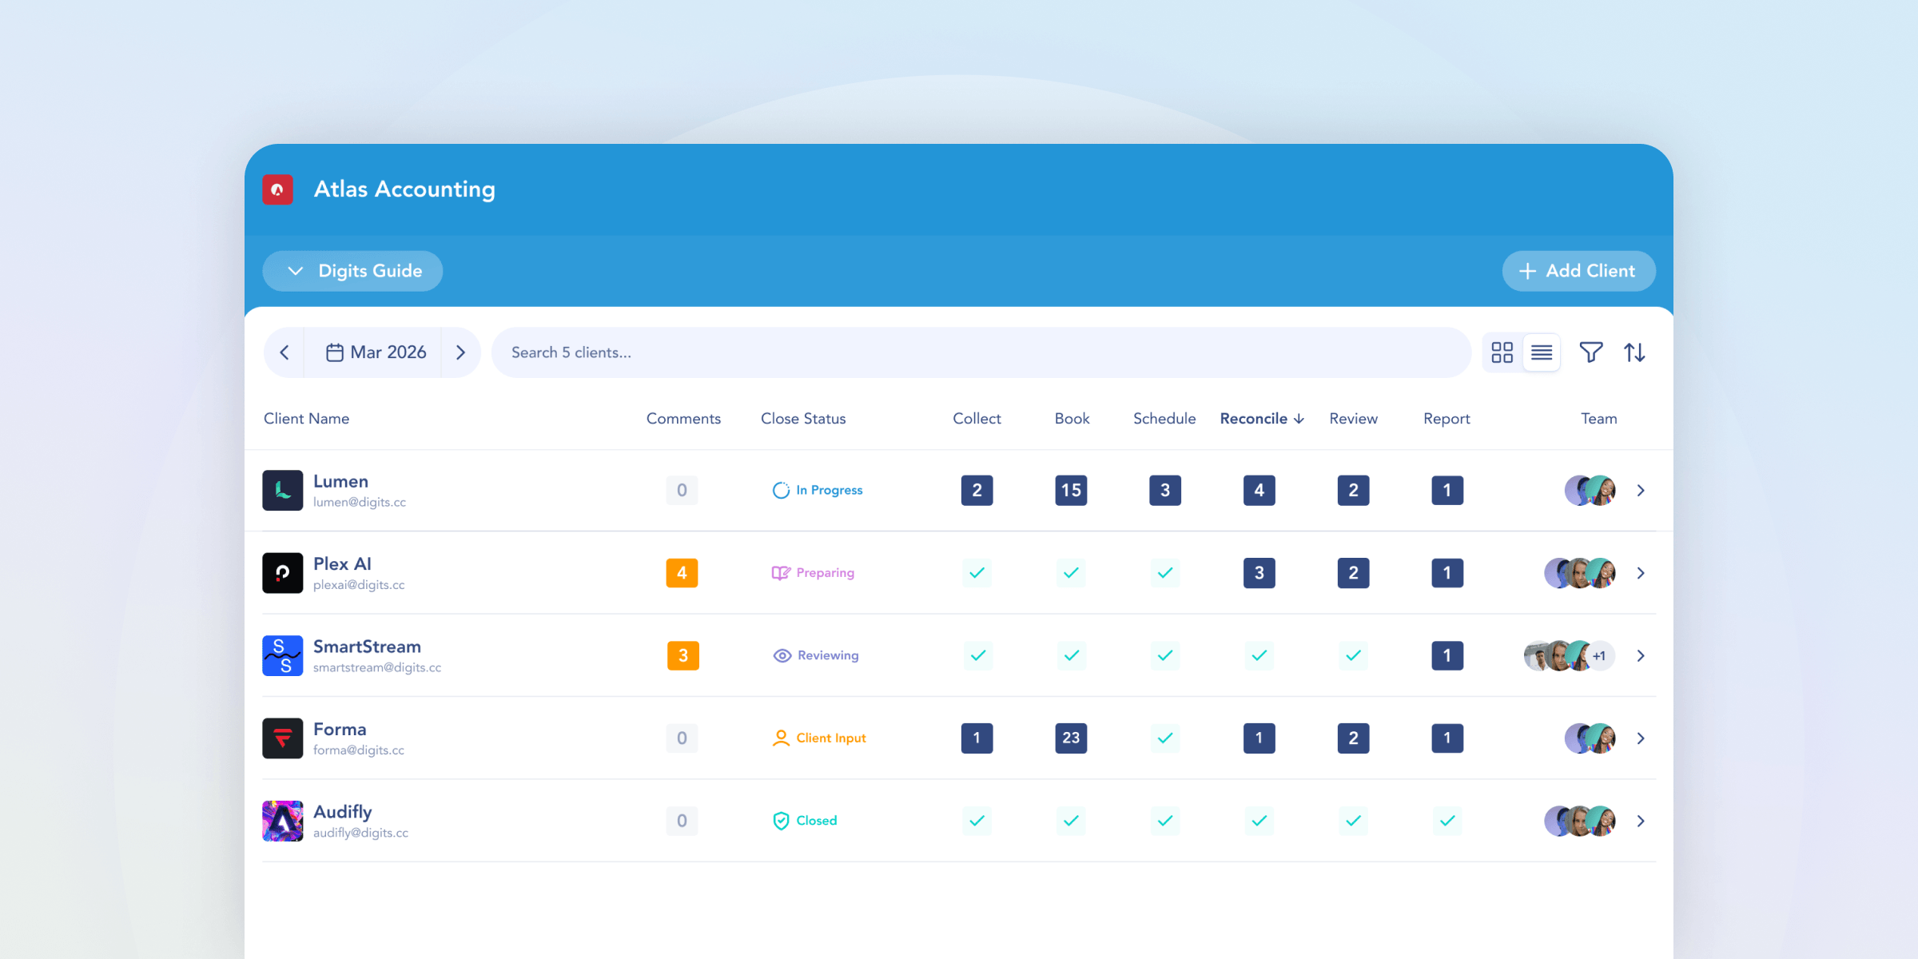Open the Lumen client logo
The width and height of the screenshot is (1918, 959).
[x=282, y=490]
